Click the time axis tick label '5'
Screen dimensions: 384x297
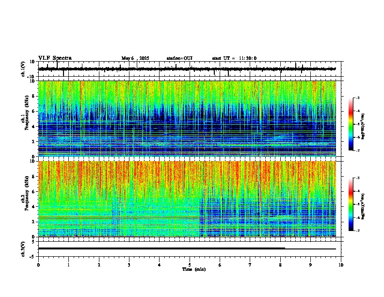pyautogui.click(x=190, y=265)
